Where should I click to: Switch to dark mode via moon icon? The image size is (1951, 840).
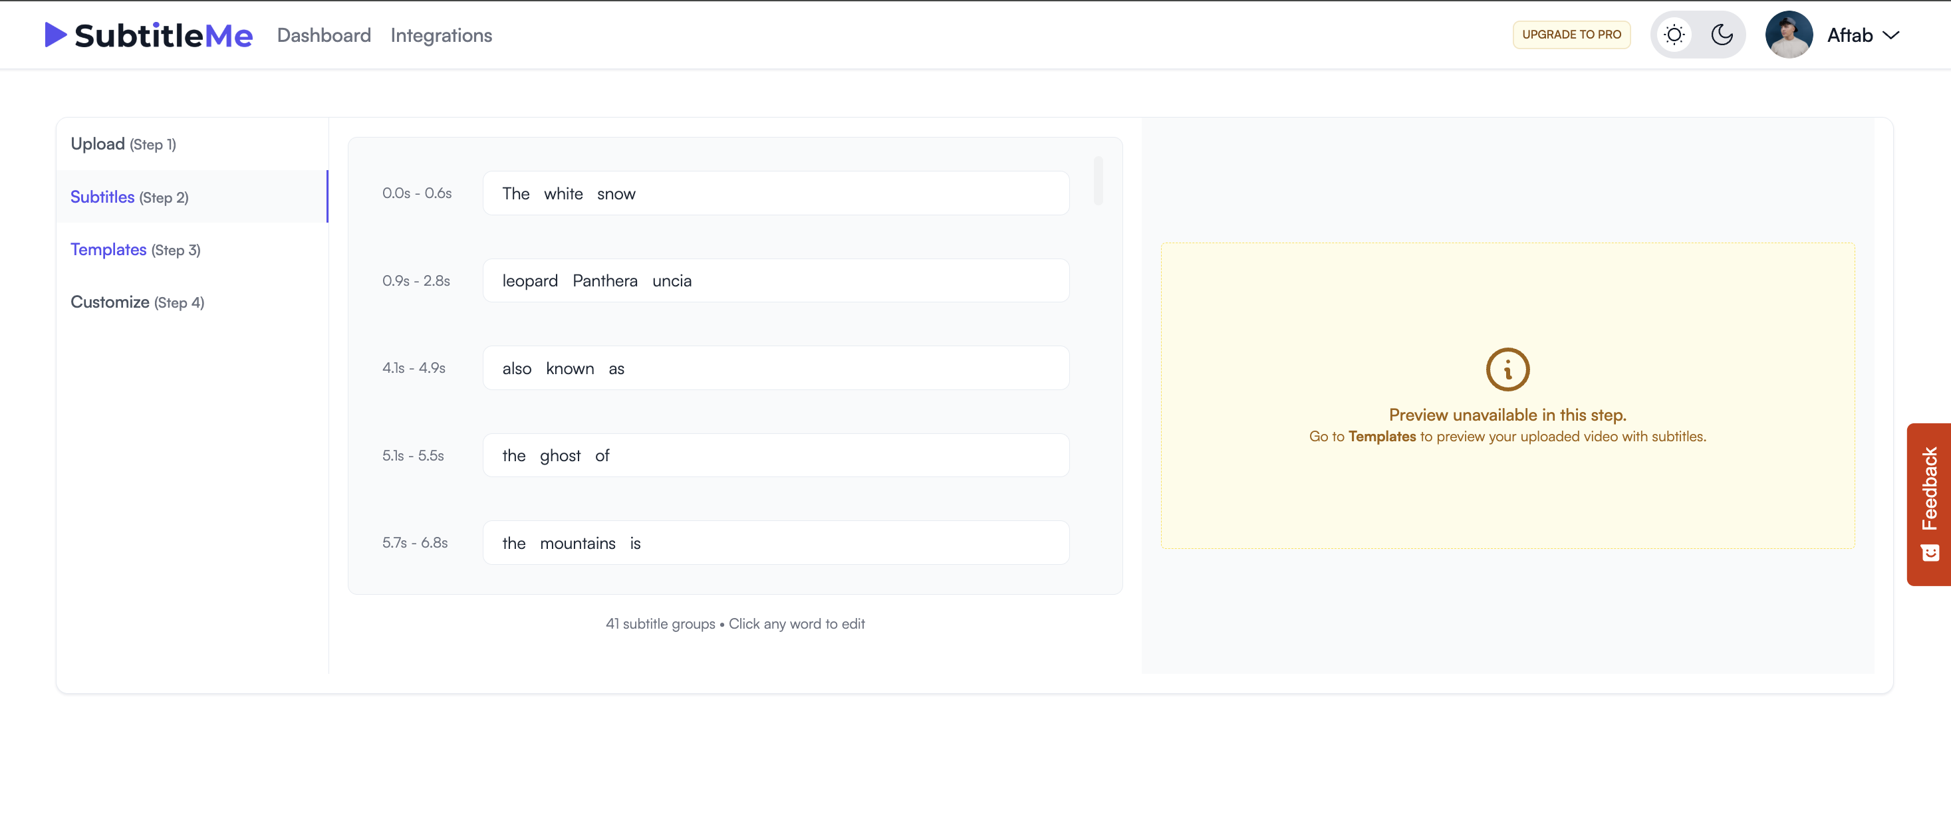tap(1722, 34)
